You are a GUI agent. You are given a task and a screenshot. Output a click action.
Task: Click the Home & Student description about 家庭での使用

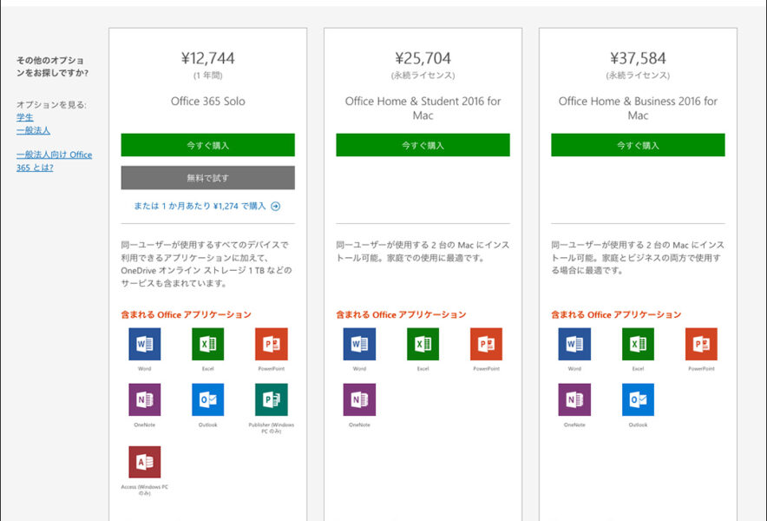click(423, 251)
